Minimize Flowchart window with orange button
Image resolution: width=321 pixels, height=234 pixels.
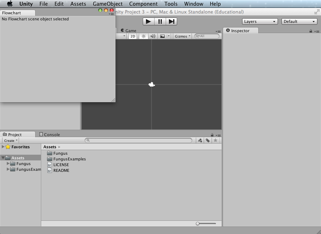pos(106,10)
